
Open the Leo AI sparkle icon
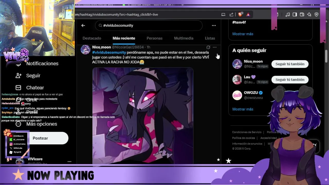(309, 14)
